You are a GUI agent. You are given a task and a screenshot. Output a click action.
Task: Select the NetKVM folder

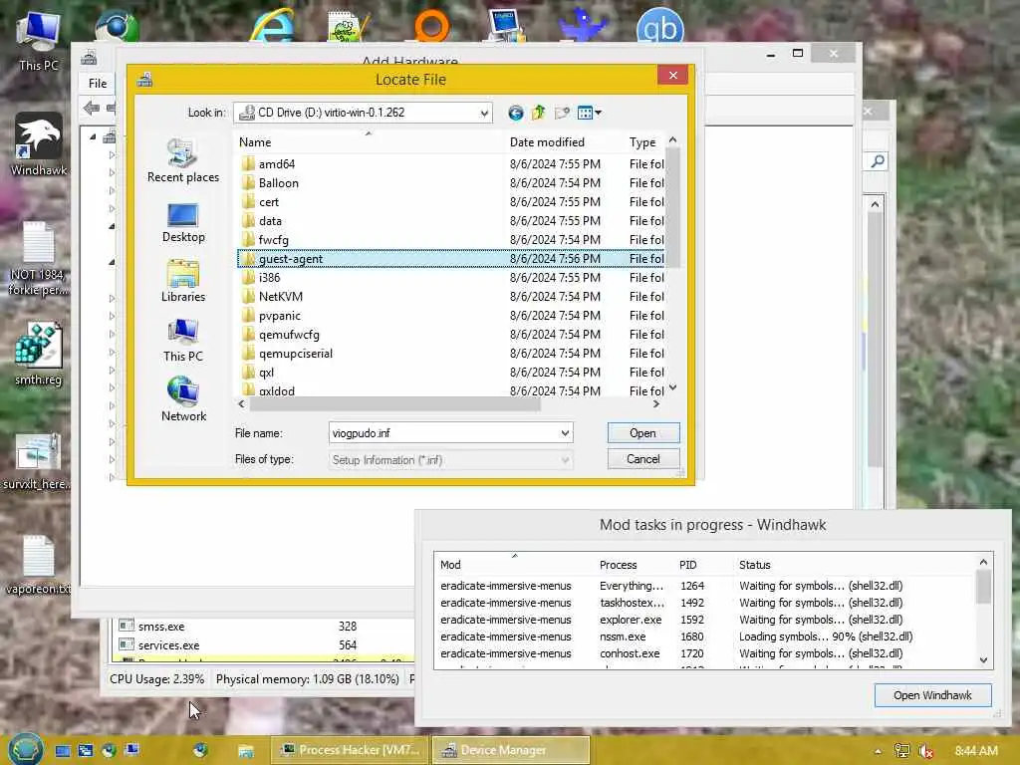pyautogui.click(x=451, y=296)
